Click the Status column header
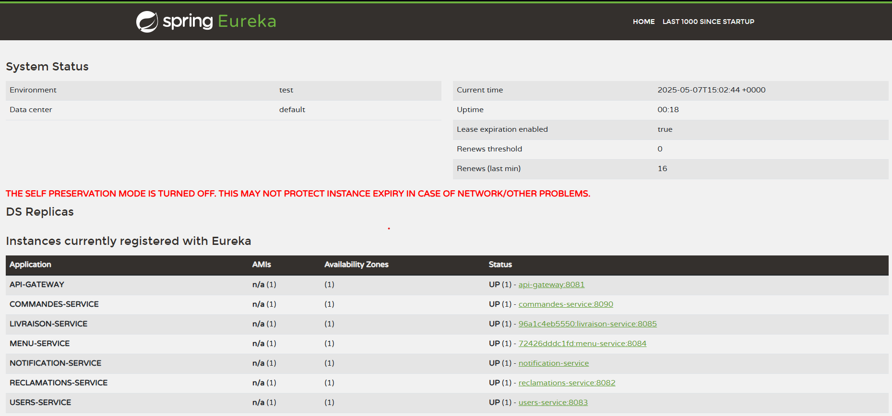 (500, 265)
